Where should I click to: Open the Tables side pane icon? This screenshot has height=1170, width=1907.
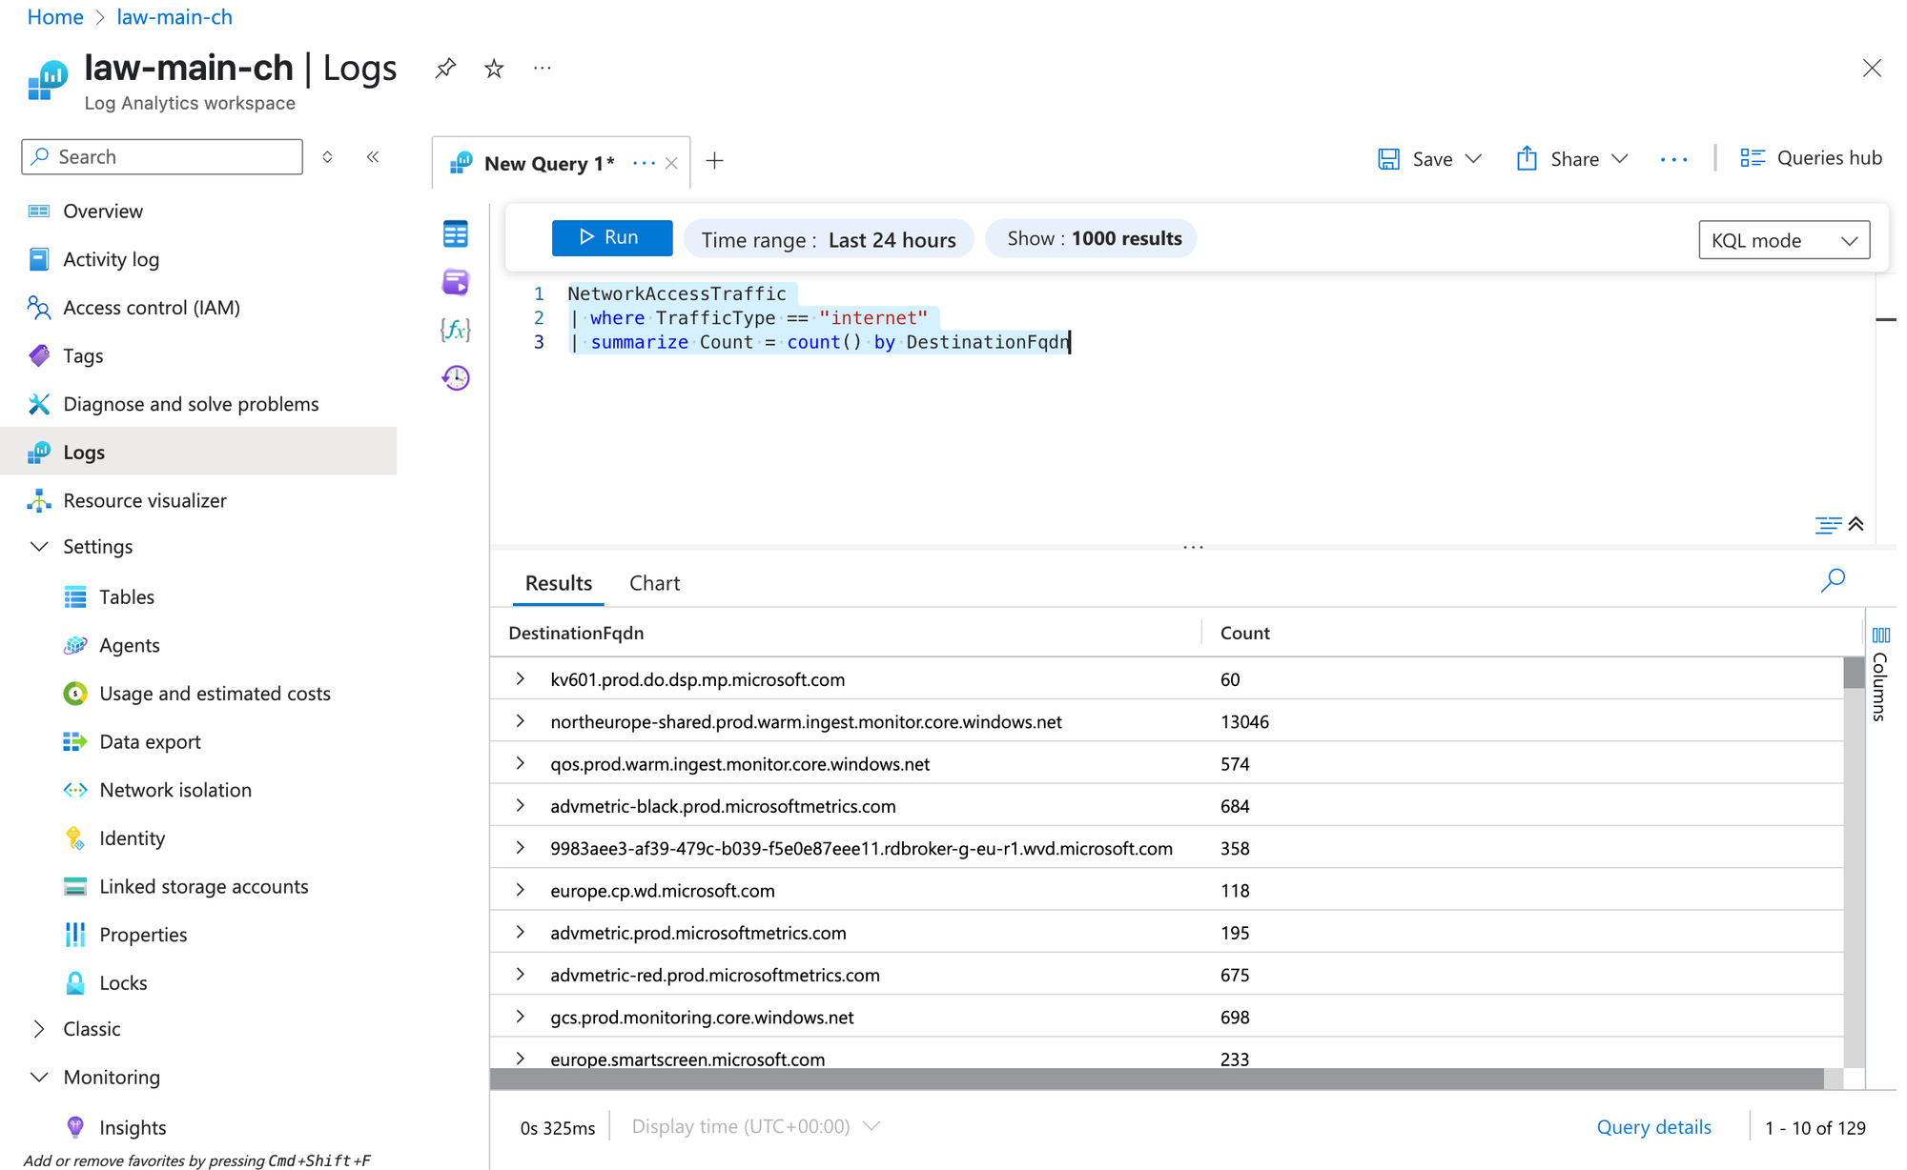click(x=456, y=233)
